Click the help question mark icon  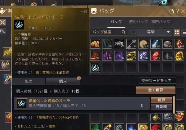tap(177, 11)
